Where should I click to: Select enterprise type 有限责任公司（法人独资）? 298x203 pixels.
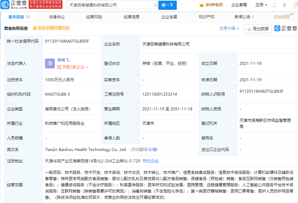67,109
